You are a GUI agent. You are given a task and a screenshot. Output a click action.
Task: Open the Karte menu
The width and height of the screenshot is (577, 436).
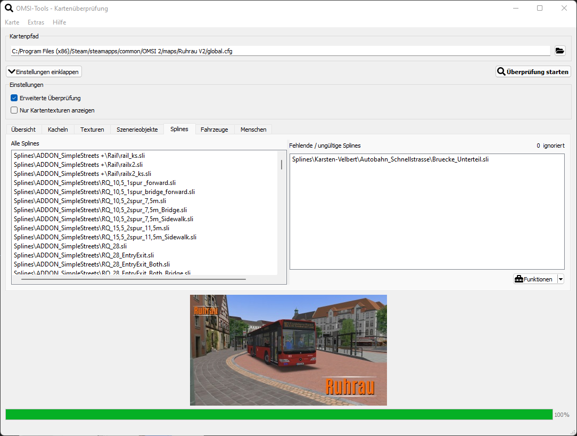coord(12,22)
